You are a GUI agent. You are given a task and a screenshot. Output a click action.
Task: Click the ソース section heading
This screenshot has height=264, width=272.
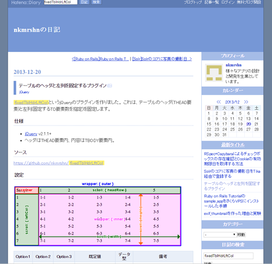(20, 152)
